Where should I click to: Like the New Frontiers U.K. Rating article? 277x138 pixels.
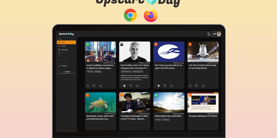coord(124,85)
